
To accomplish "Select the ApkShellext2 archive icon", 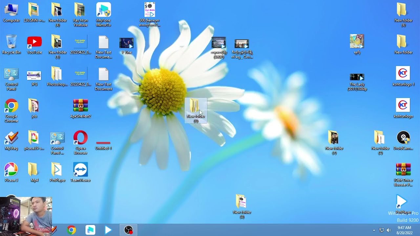I will pyautogui.click(x=80, y=108).
